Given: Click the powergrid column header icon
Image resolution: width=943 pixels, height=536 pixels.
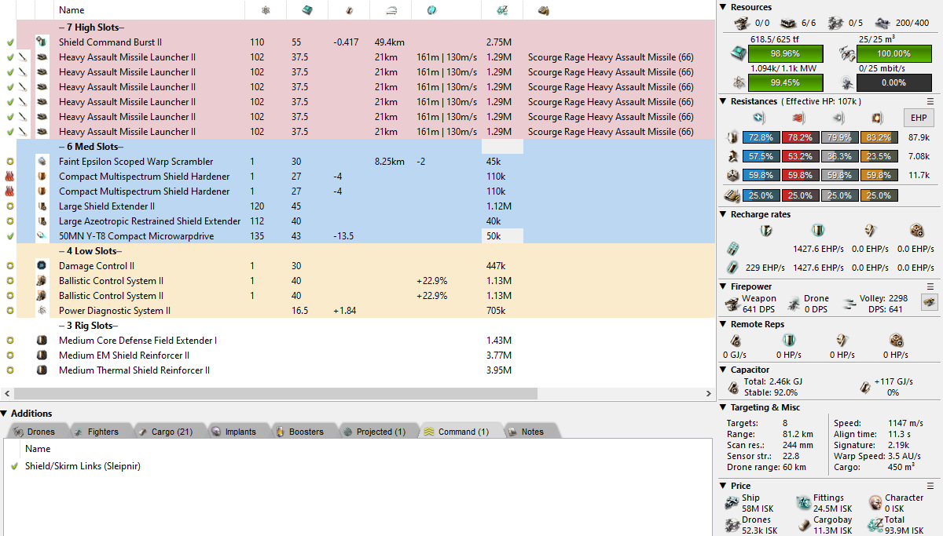Looking at the screenshot, I should [x=266, y=10].
